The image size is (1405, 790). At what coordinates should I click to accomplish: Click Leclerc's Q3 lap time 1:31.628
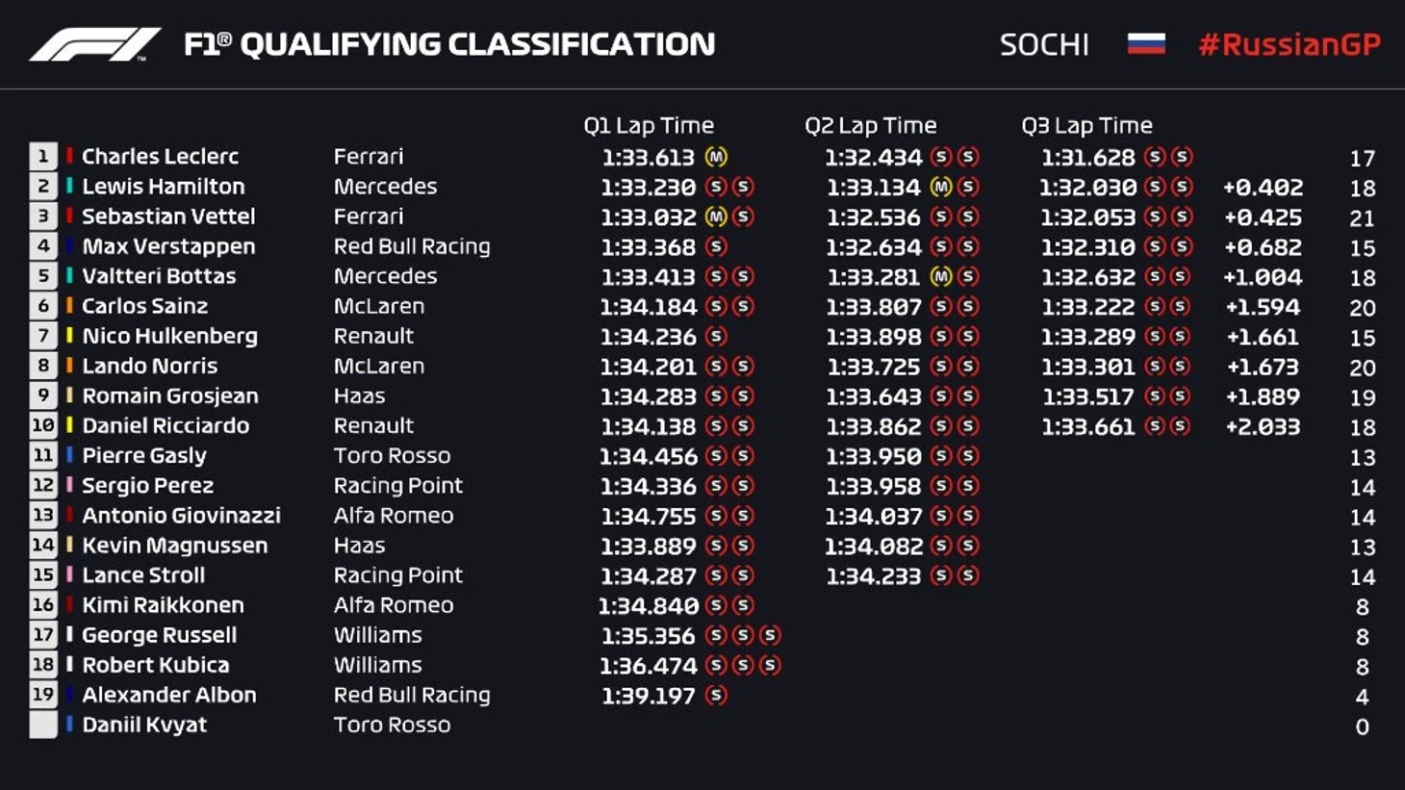[x=1088, y=157]
